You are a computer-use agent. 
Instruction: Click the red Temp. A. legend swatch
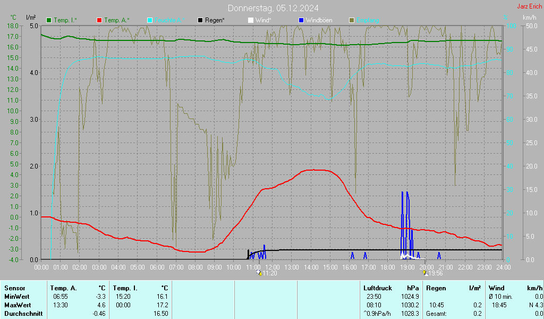click(99, 21)
